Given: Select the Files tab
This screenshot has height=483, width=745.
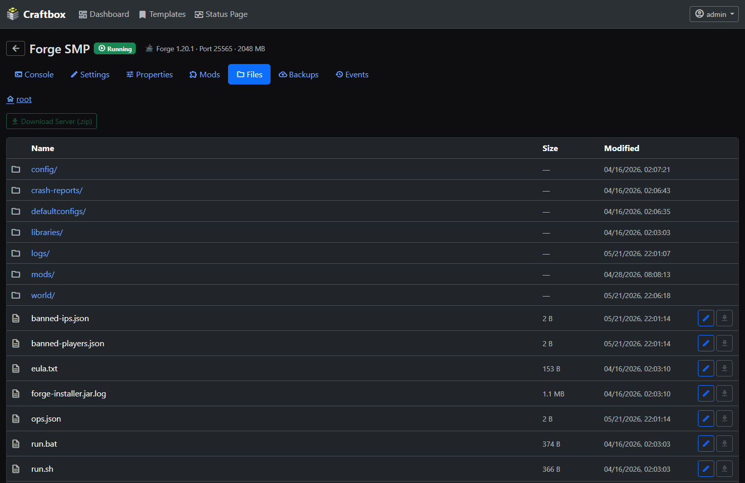Looking at the screenshot, I should 250,75.
